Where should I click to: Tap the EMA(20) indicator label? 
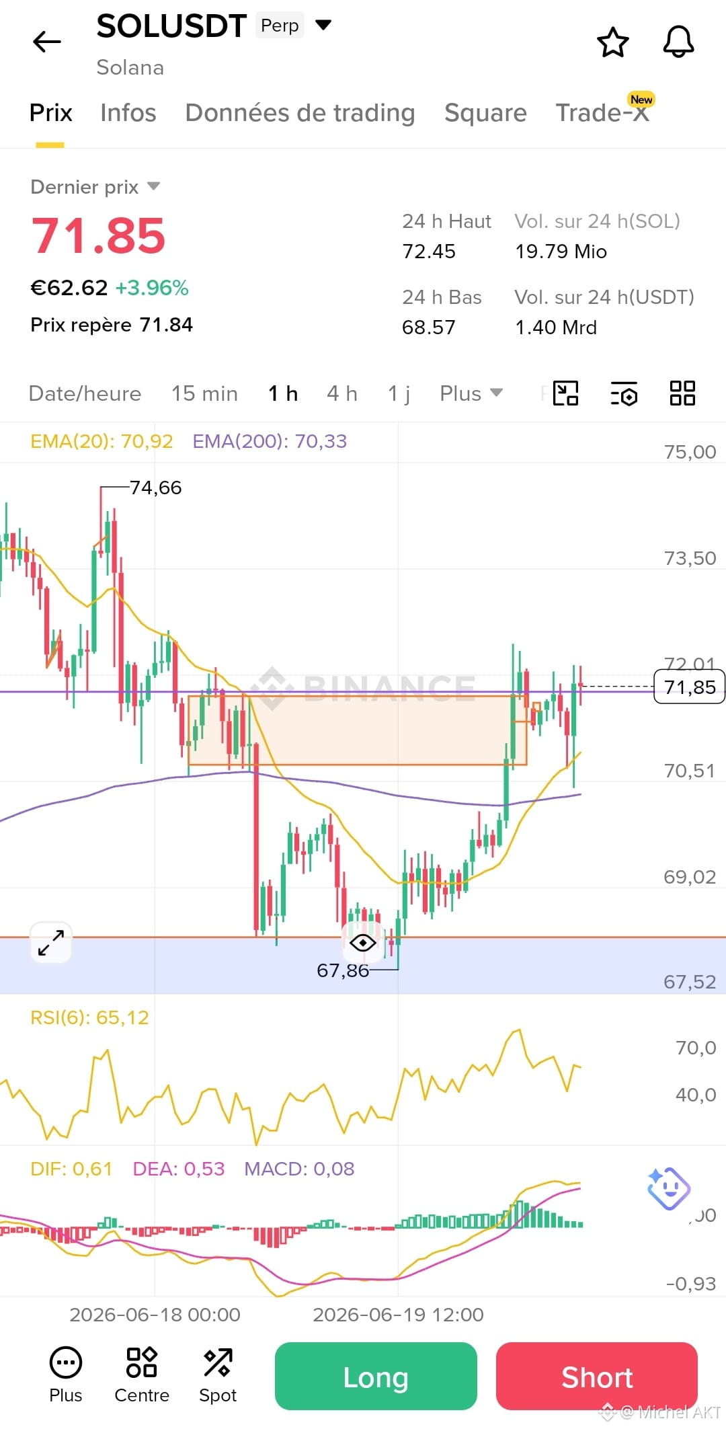pos(102,441)
